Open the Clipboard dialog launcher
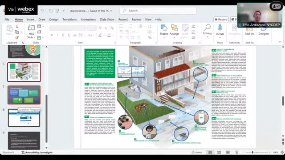The image size is (285, 160). tap(23, 43)
